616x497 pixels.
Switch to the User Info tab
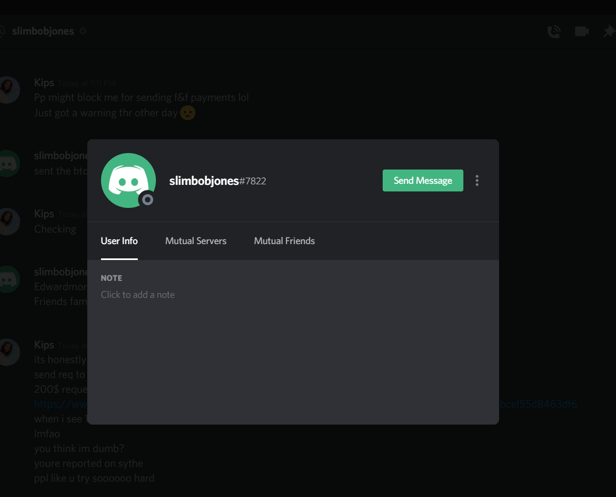click(x=119, y=241)
